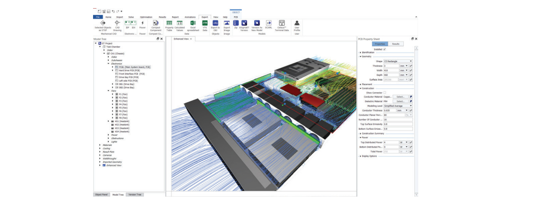Expand the Materials tree node
Screen dimensions: 541x210
click(x=100, y=145)
